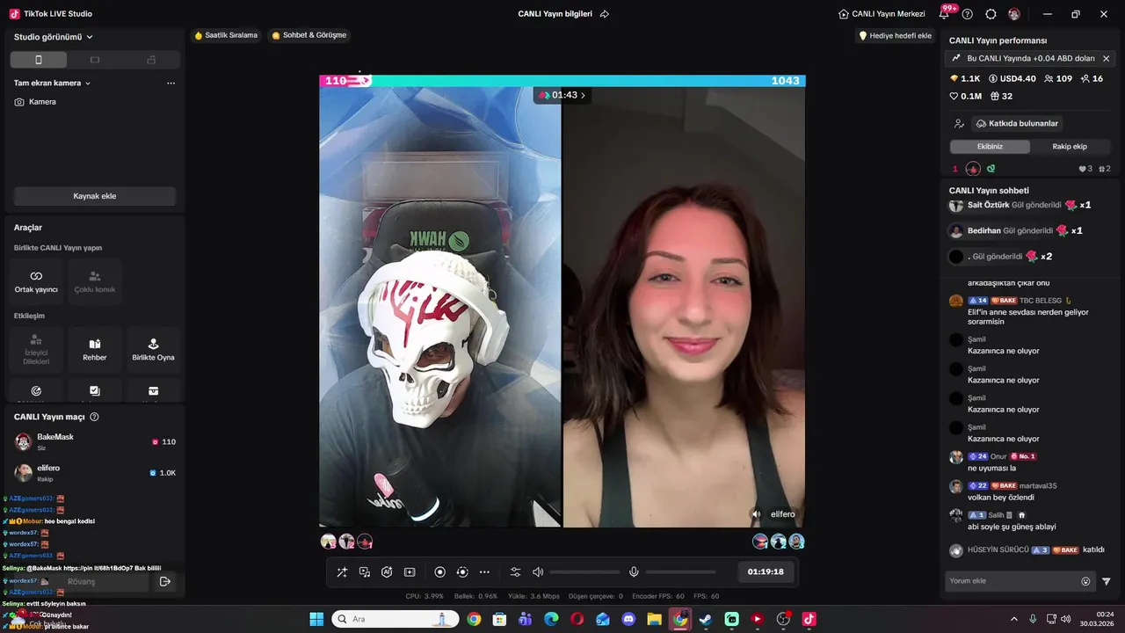Image resolution: width=1125 pixels, height=633 pixels.
Task: Open the Rehber tool
Action: (95, 349)
